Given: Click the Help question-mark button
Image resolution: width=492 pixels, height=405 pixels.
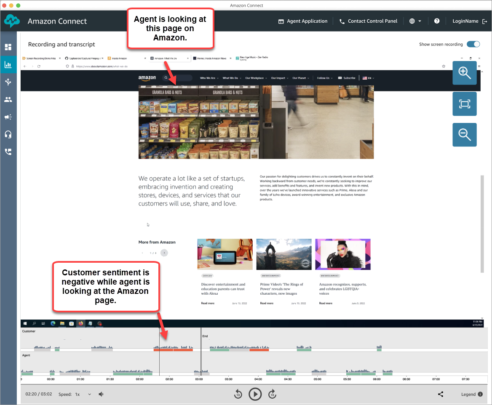Looking at the screenshot, I should coord(437,21).
